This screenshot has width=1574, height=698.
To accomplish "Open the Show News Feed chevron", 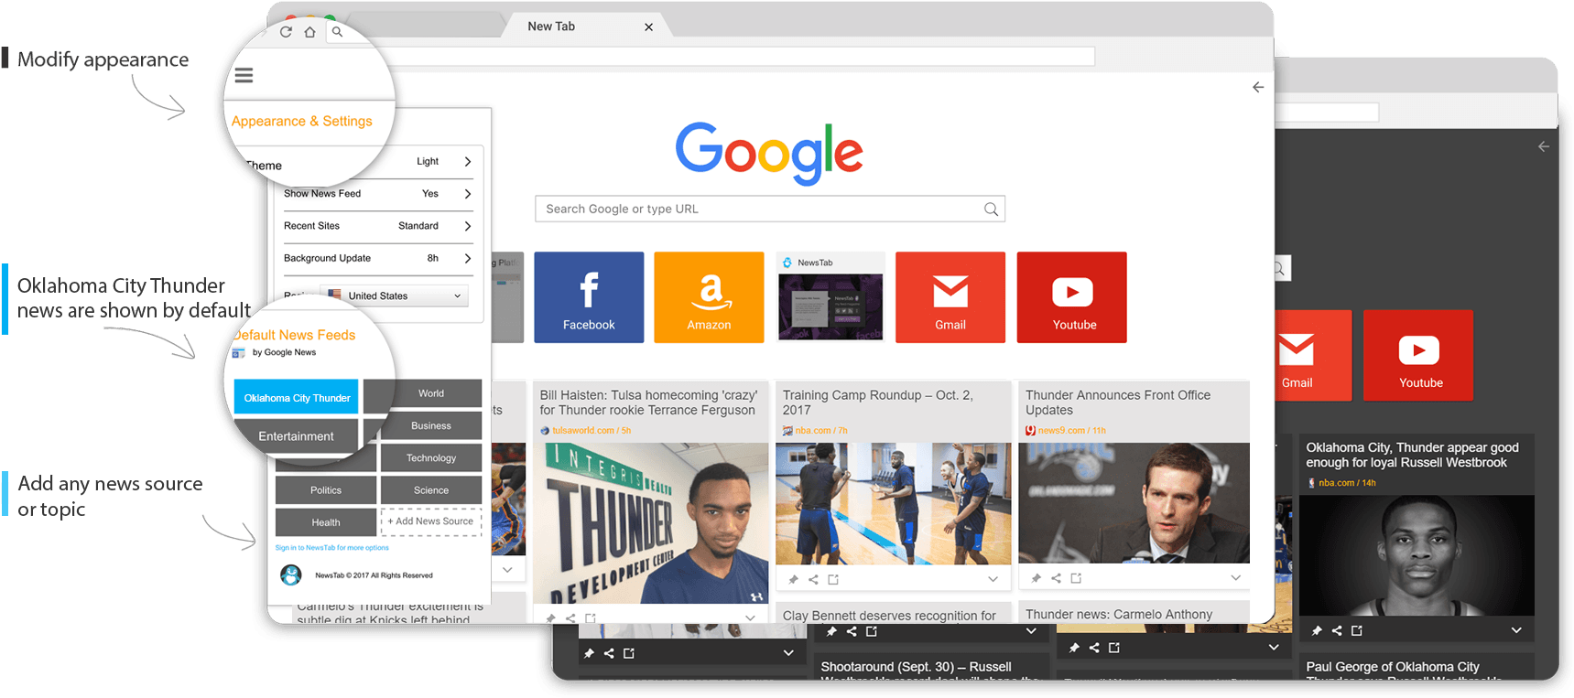I will [468, 194].
